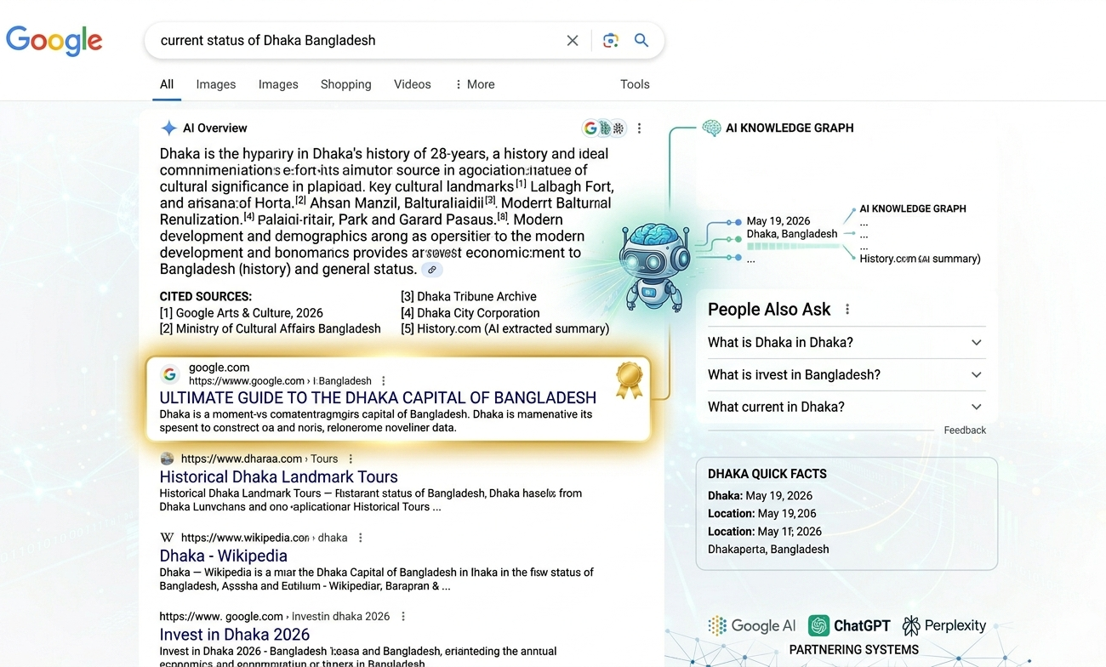Click the CITED SOURCES heading
Viewport: 1106px width, 667px height.
coord(206,297)
